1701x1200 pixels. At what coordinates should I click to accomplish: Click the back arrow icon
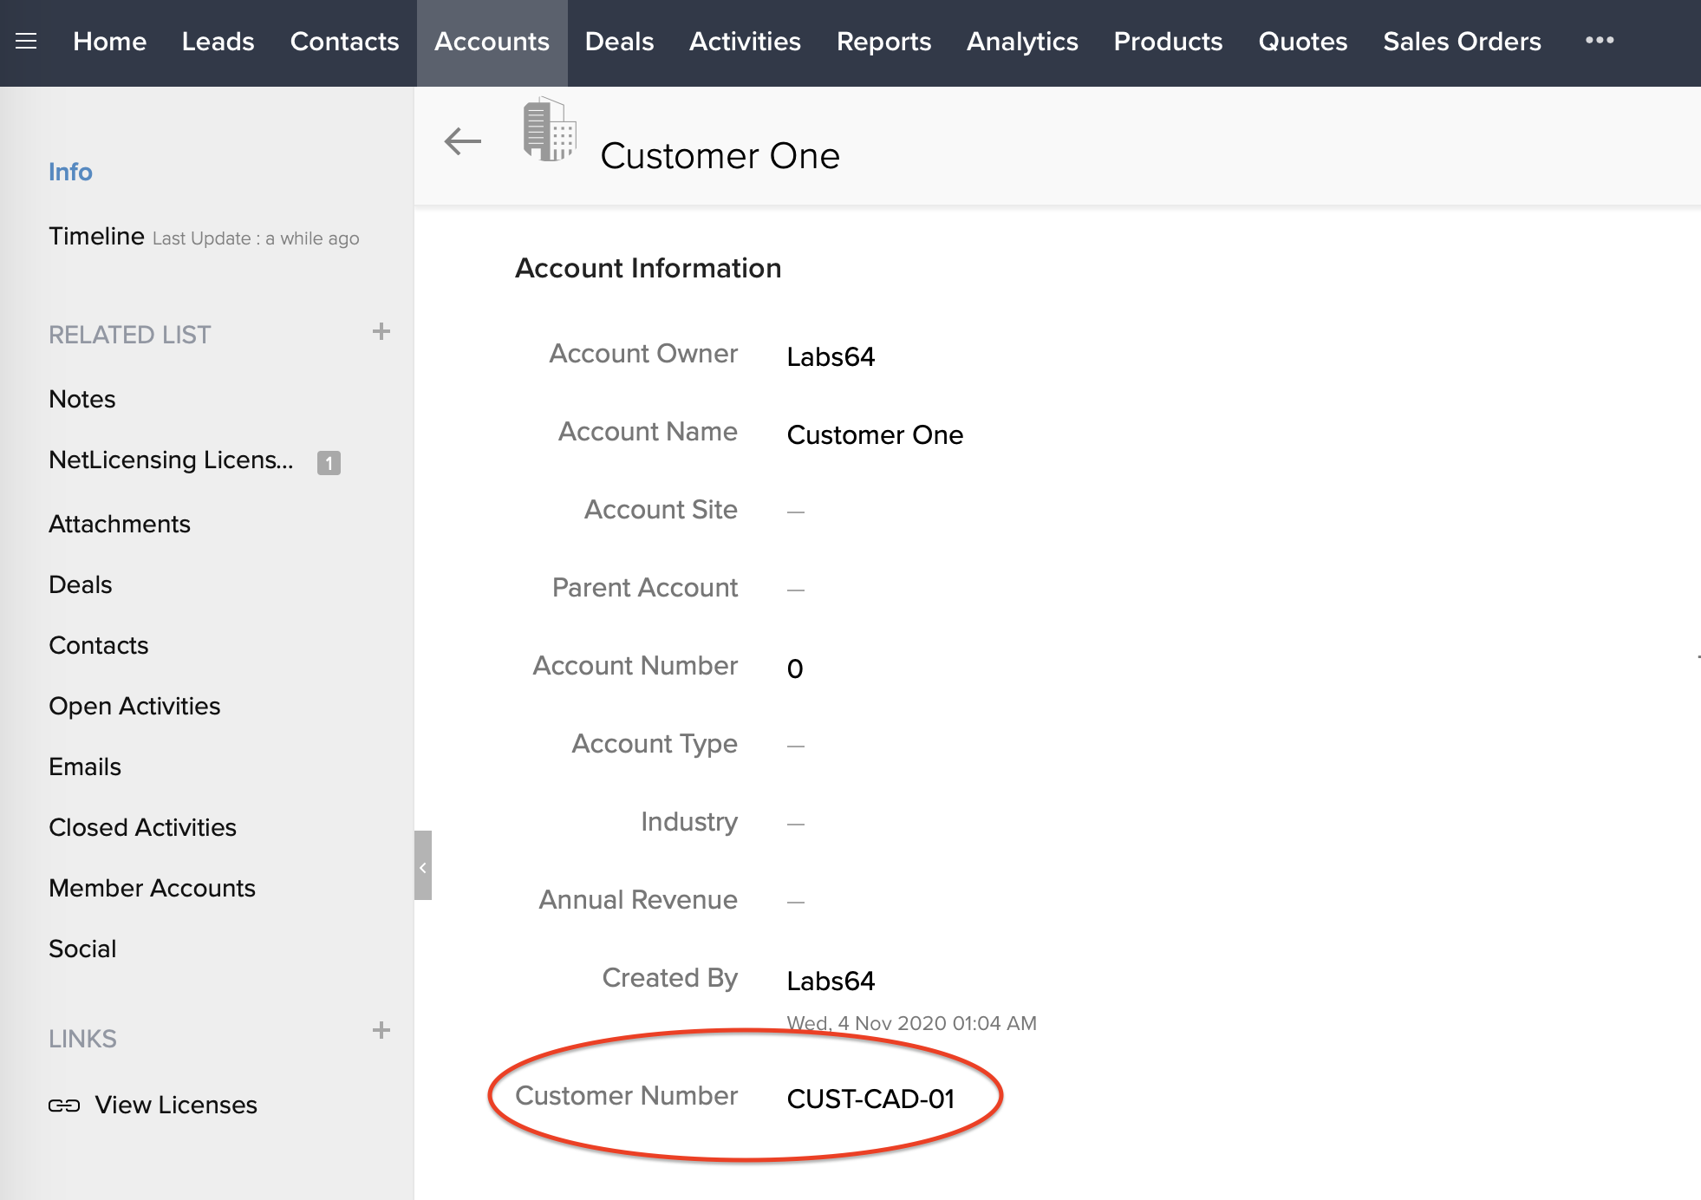(x=462, y=140)
